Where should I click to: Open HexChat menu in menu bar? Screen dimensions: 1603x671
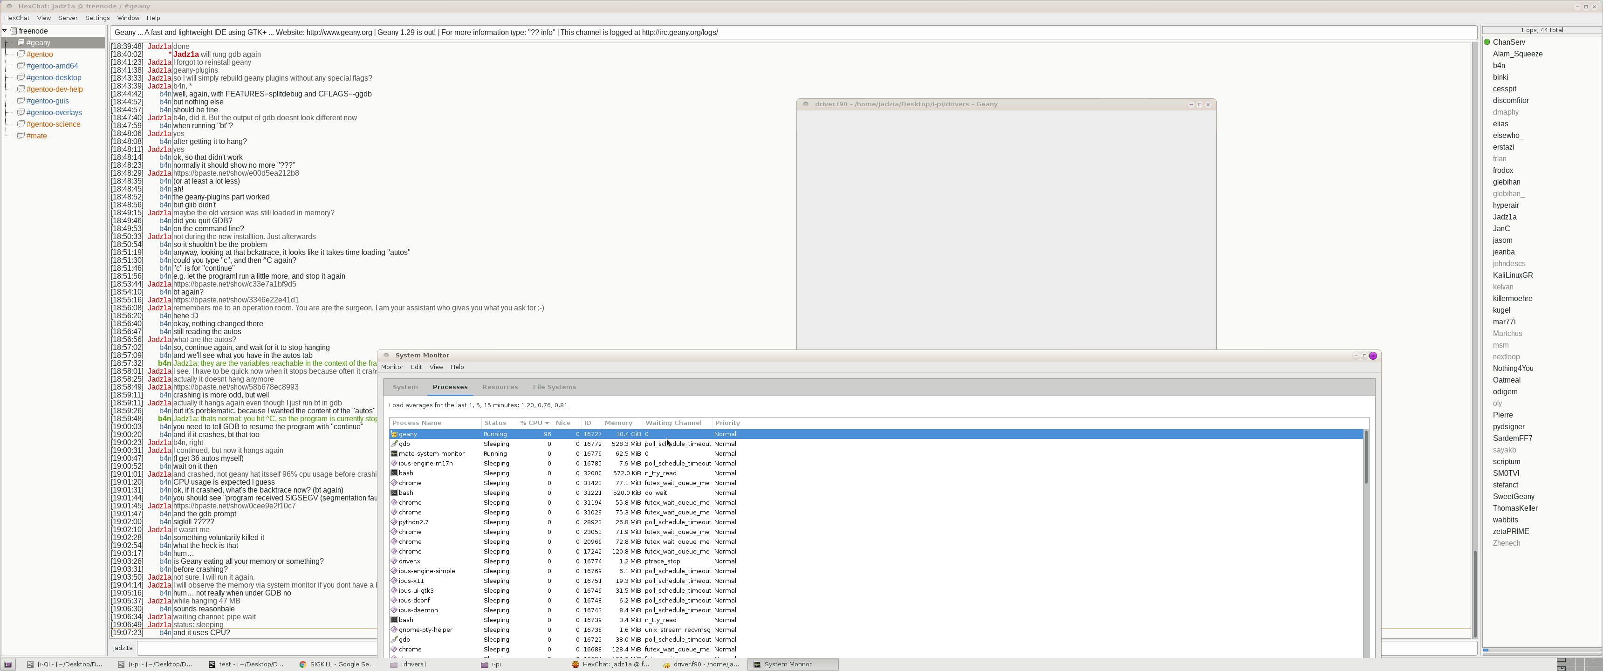(17, 18)
